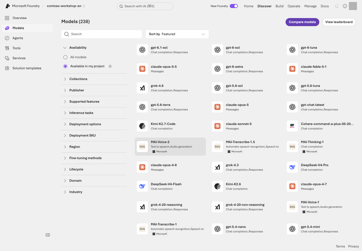
Task: Select the All models radio button
Action: point(65,57)
